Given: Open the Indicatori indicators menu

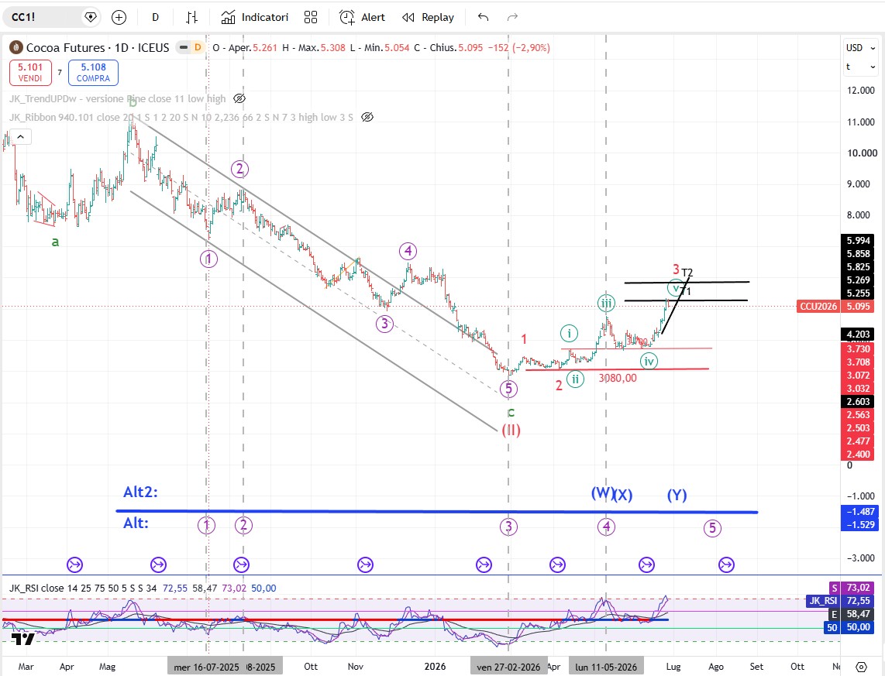Looking at the screenshot, I should click(x=254, y=18).
